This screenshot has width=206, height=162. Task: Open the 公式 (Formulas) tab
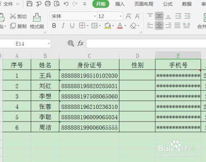tap(168, 4)
